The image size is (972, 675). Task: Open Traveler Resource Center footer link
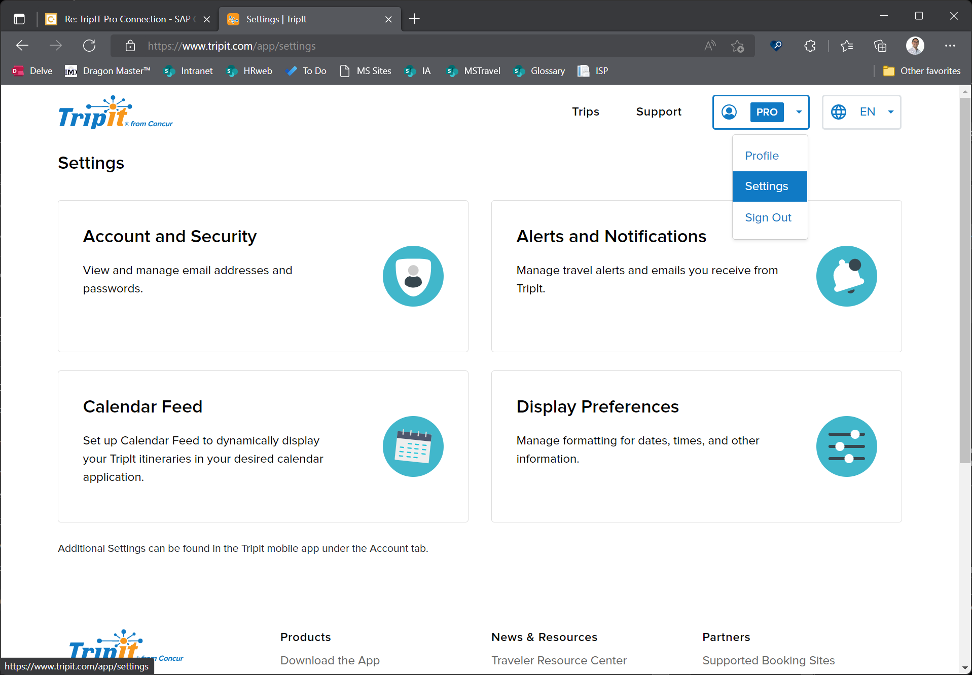[559, 660]
